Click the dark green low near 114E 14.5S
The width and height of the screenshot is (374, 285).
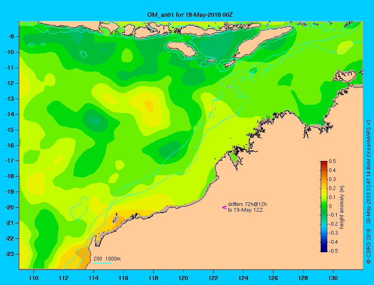click(x=95, y=120)
